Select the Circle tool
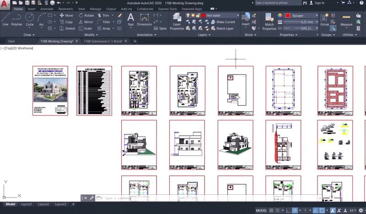Image resolution: width=366 pixels, height=214 pixels. coord(29,19)
